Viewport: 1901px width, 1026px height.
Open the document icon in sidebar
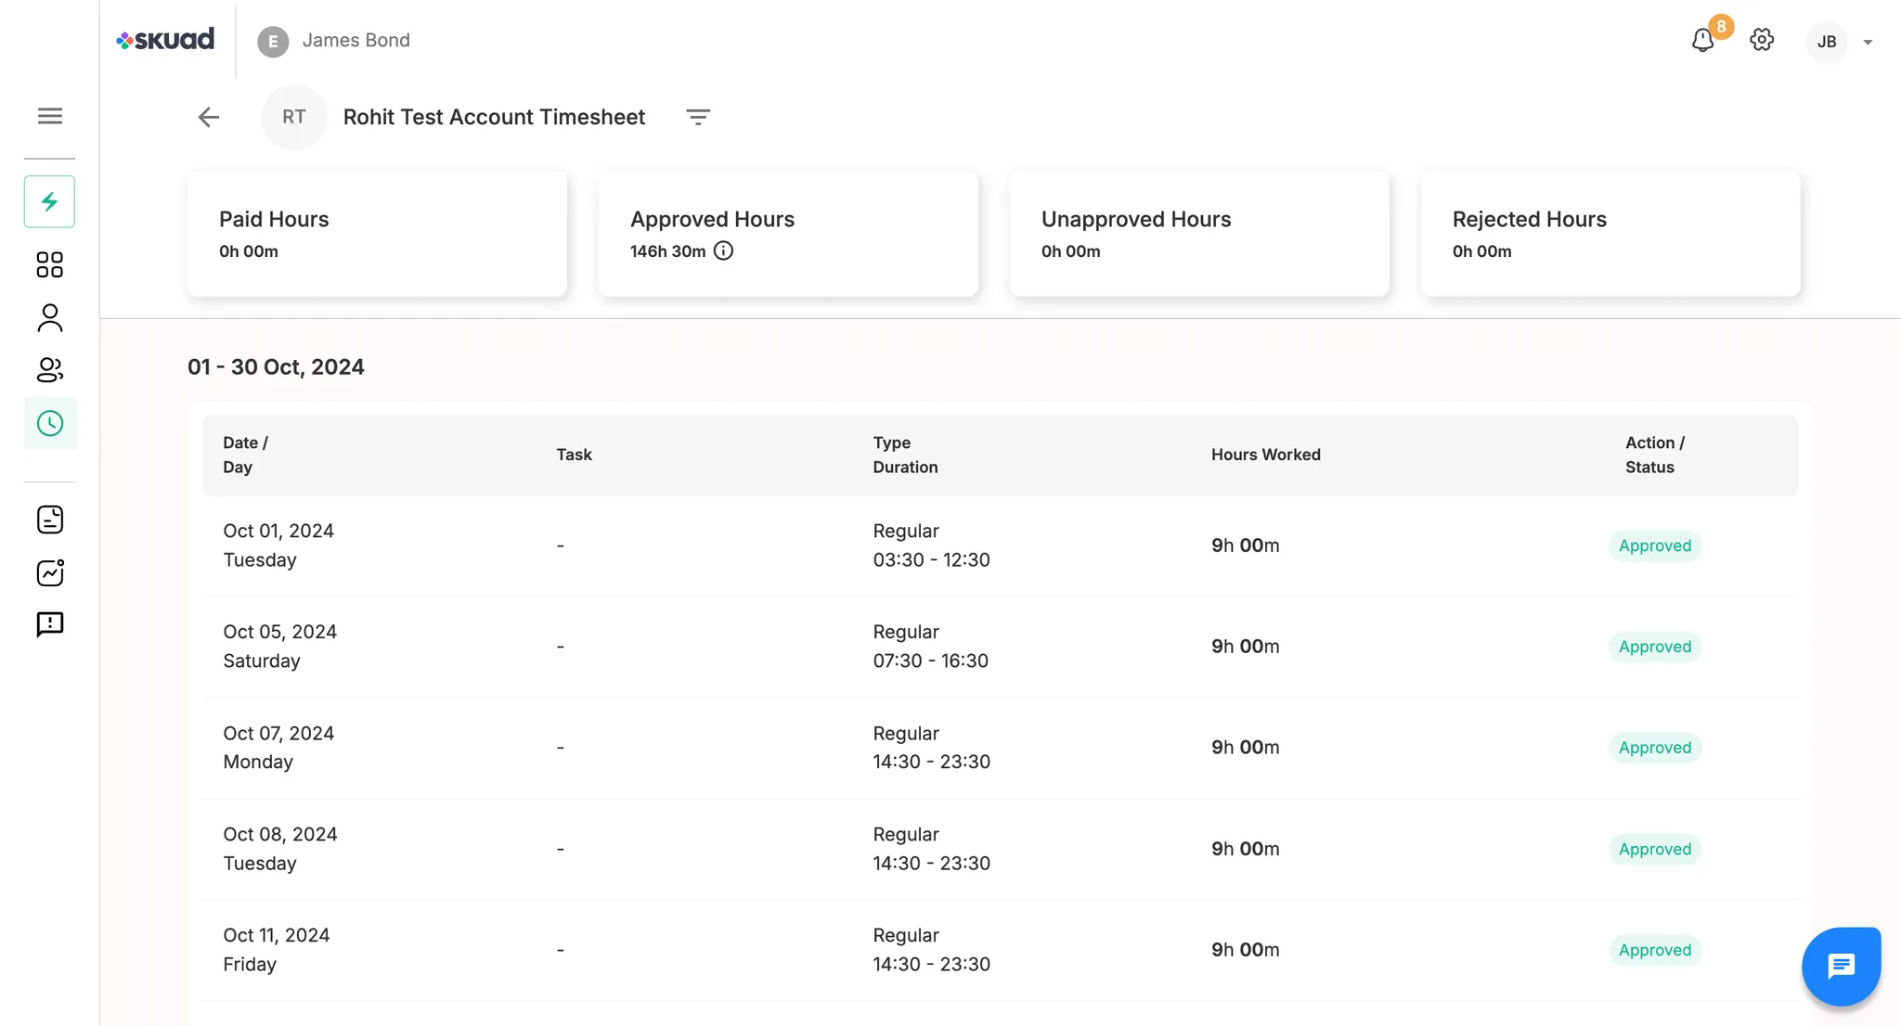50,519
